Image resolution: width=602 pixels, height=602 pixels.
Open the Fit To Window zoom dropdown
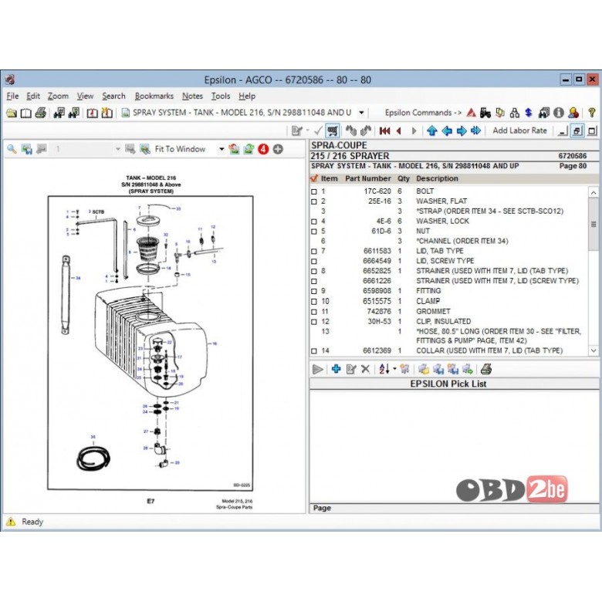[x=222, y=149]
